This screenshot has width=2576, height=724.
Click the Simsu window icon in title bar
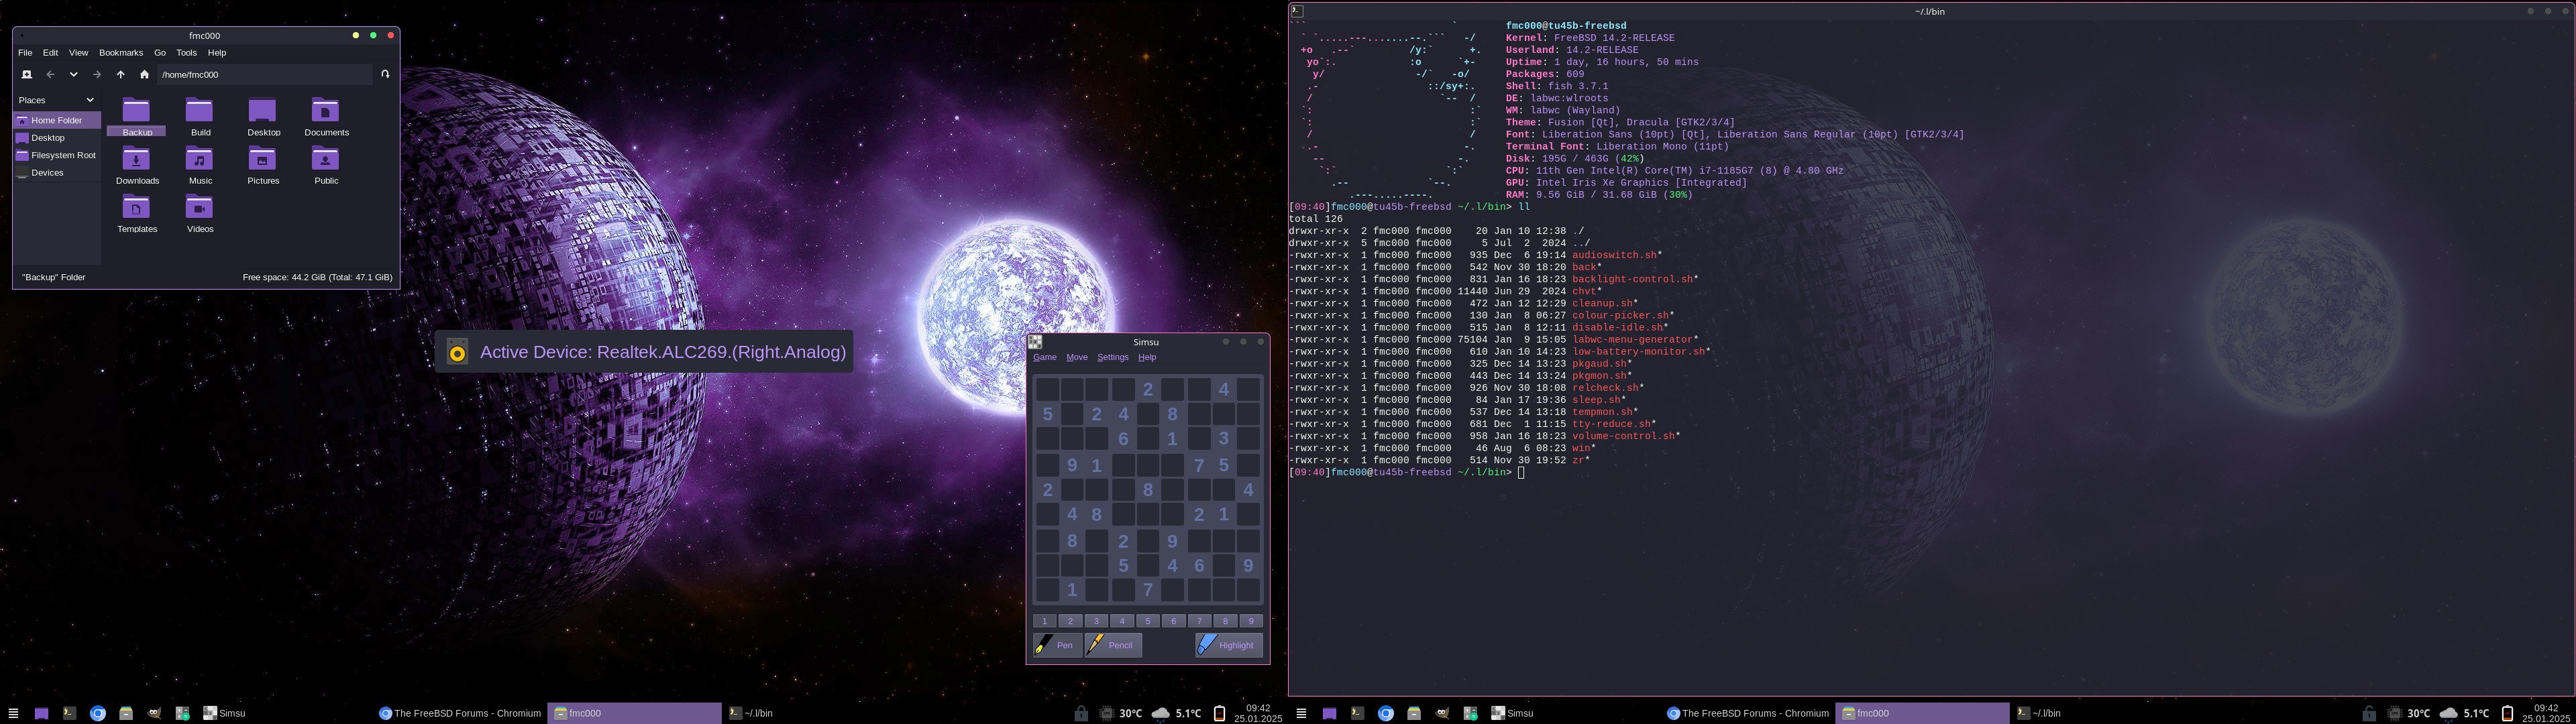1035,342
